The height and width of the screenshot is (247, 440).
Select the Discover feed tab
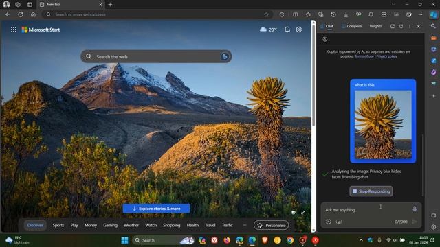[35, 225]
